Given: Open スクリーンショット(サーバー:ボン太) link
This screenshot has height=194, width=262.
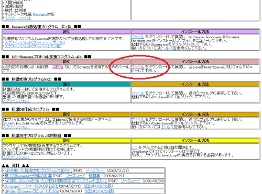Looking at the screenshot, I should coord(33,46).
